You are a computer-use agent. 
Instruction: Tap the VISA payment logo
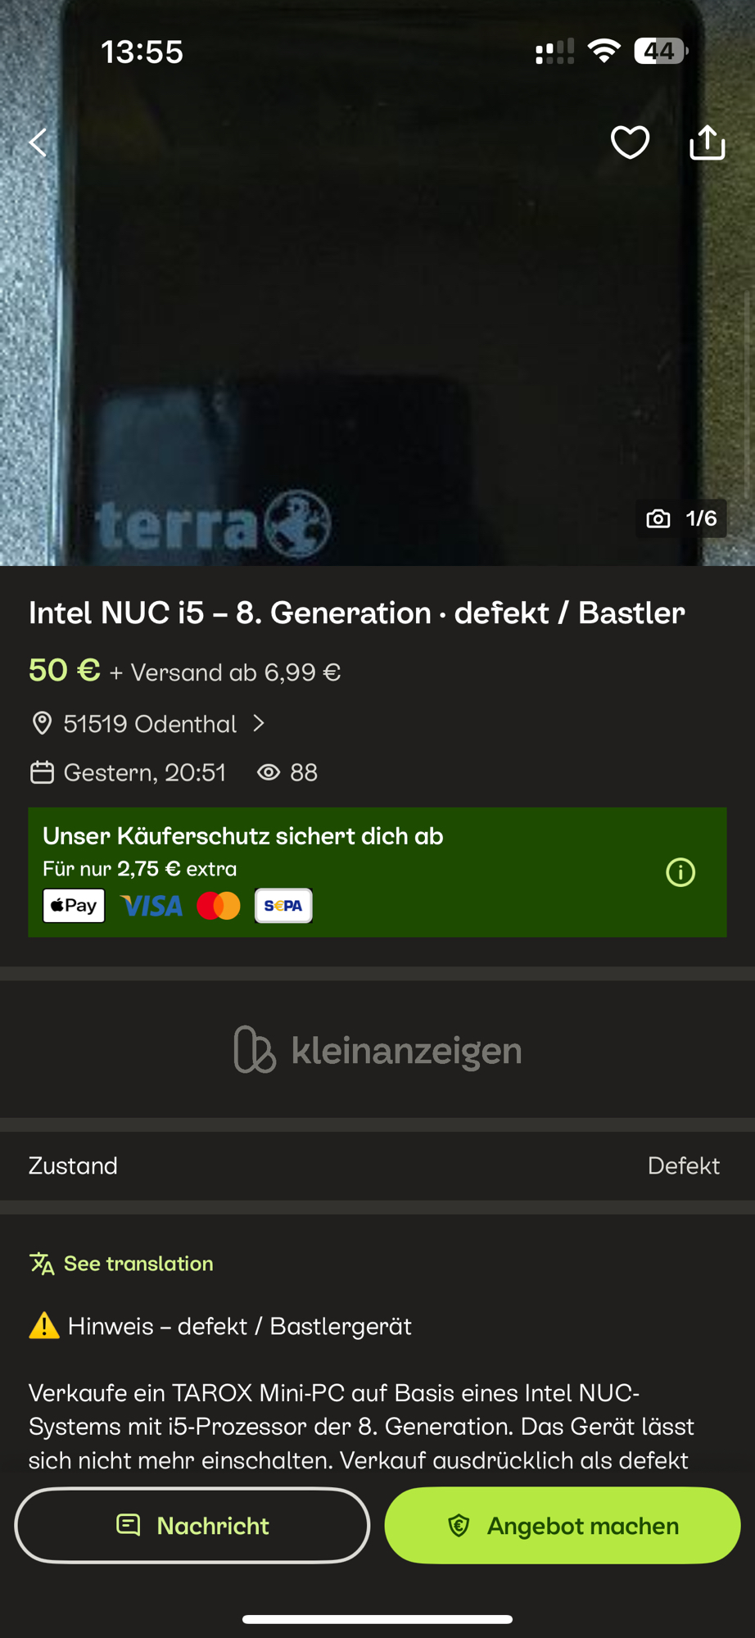point(151,906)
